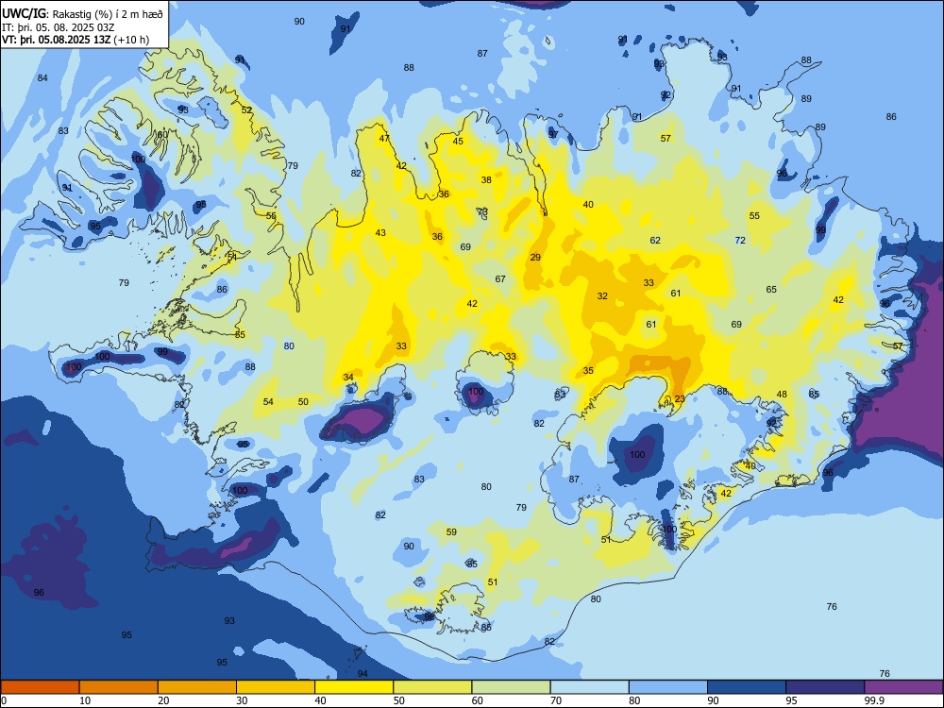The image size is (944, 708).
Task: Click the map value '52'
Action: point(246,110)
